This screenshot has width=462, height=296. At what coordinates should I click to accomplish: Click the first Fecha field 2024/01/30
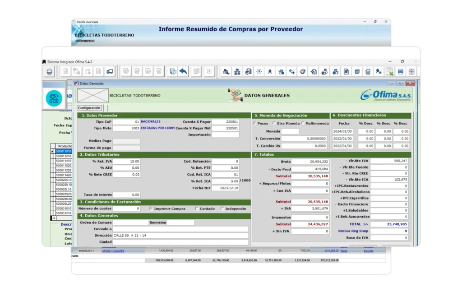coord(342,131)
